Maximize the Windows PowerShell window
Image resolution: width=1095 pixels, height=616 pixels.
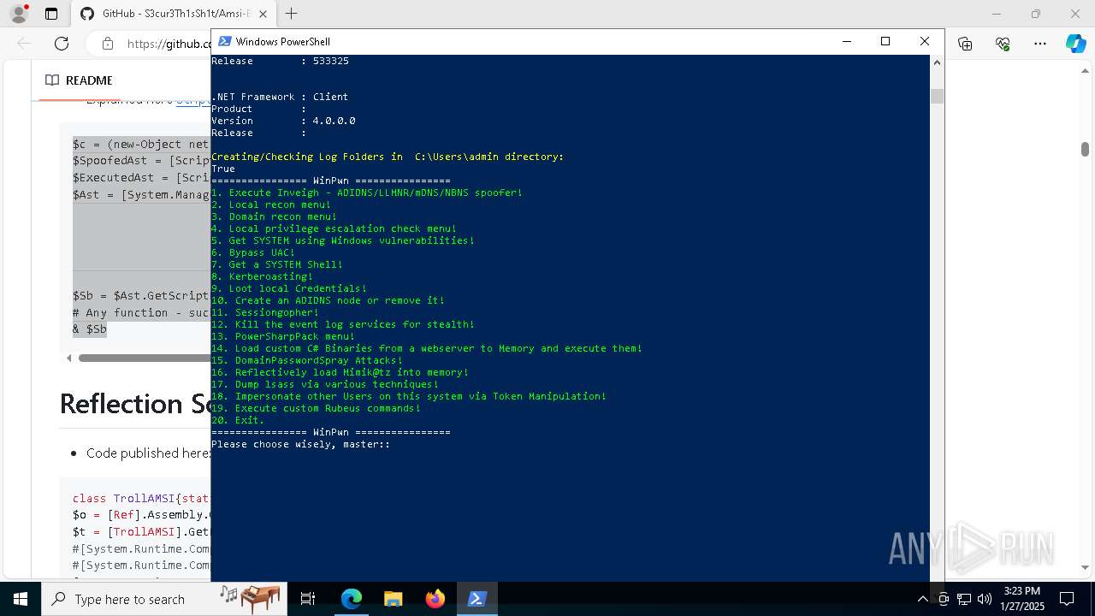tap(885, 41)
